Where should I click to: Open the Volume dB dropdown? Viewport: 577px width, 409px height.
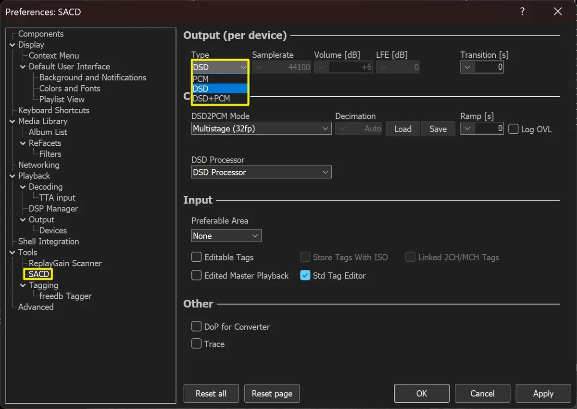point(321,67)
